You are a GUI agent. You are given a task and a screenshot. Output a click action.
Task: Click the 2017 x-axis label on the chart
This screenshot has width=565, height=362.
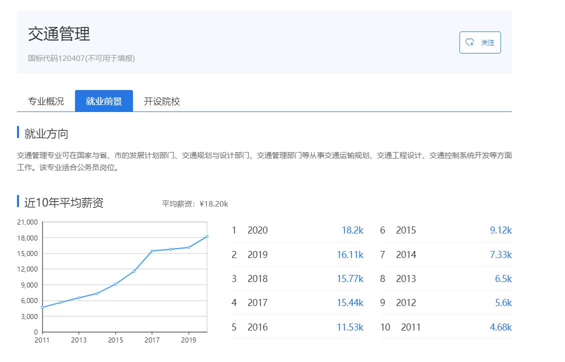pyautogui.click(x=152, y=340)
